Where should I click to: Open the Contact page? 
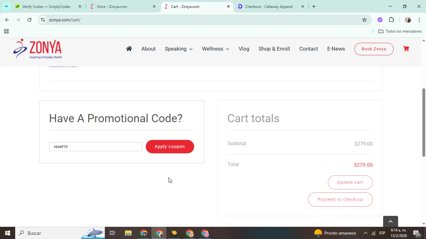click(x=308, y=49)
